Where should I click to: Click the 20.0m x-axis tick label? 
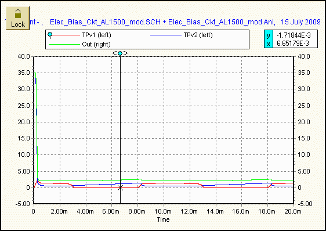[x=293, y=211]
